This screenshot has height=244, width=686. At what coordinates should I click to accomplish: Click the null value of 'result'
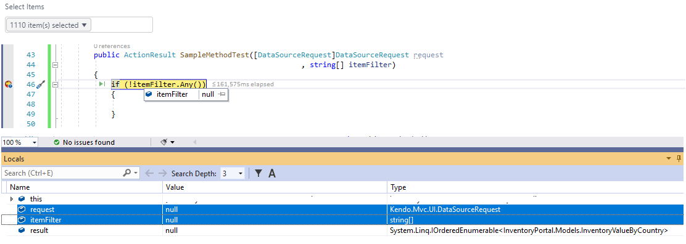pos(171,230)
